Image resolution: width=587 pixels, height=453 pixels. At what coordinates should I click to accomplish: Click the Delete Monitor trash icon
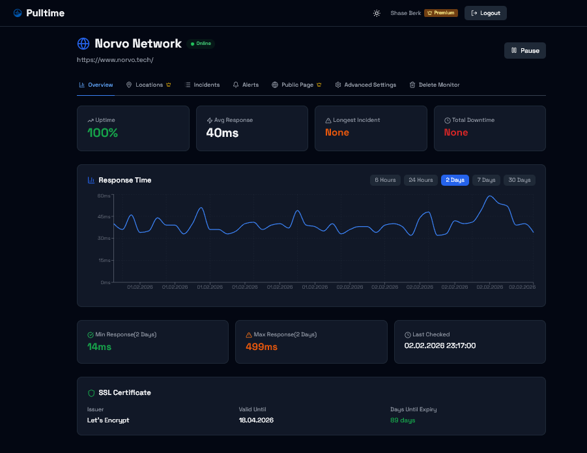click(412, 85)
